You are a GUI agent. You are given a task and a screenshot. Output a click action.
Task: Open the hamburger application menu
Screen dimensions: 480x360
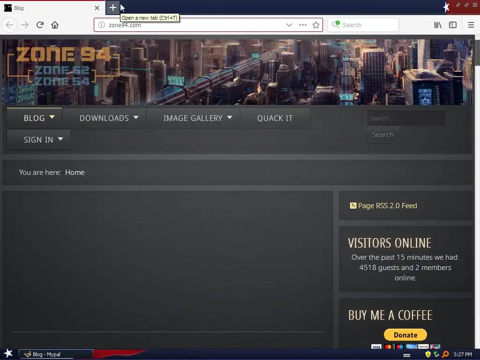click(471, 25)
